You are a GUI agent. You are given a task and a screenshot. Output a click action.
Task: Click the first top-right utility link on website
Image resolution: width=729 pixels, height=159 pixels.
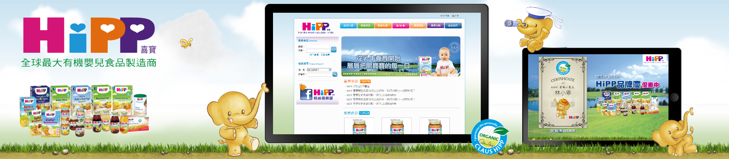pyautogui.click(x=445, y=16)
